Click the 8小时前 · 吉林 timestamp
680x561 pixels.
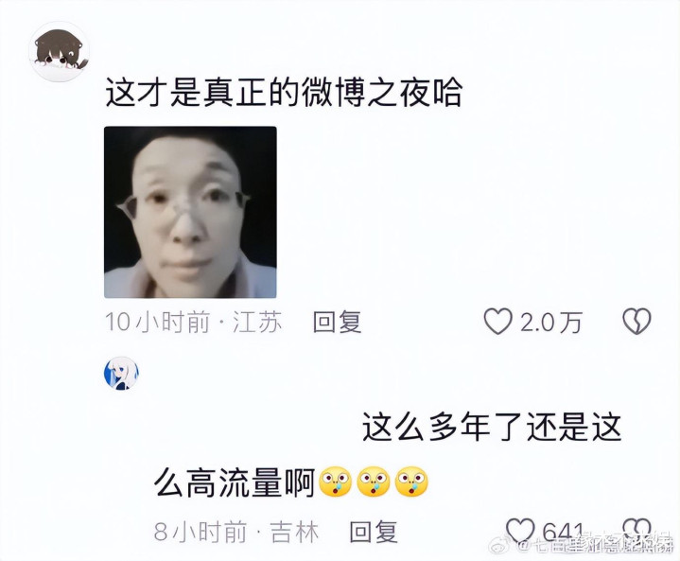click(236, 532)
